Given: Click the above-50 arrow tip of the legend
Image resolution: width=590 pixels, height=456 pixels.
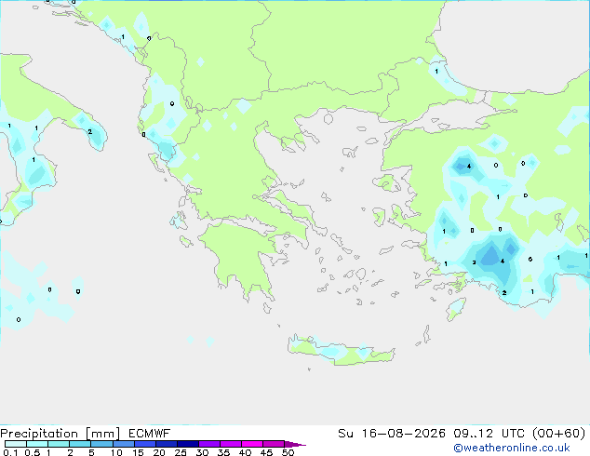Looking at the screenshot, I should point(295,444).
